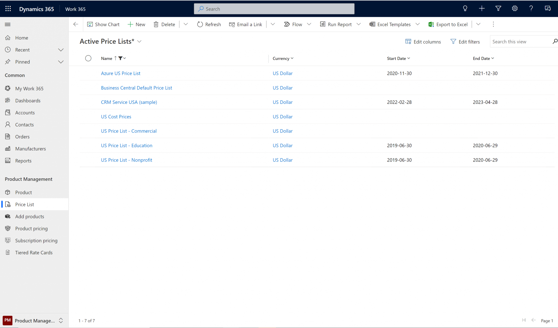Click the Export to Excel icon

[x=431, y=25]
